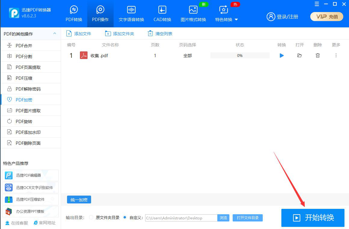
Task: Click the 添加文件夹 button
Action: [x=120, y=34]
